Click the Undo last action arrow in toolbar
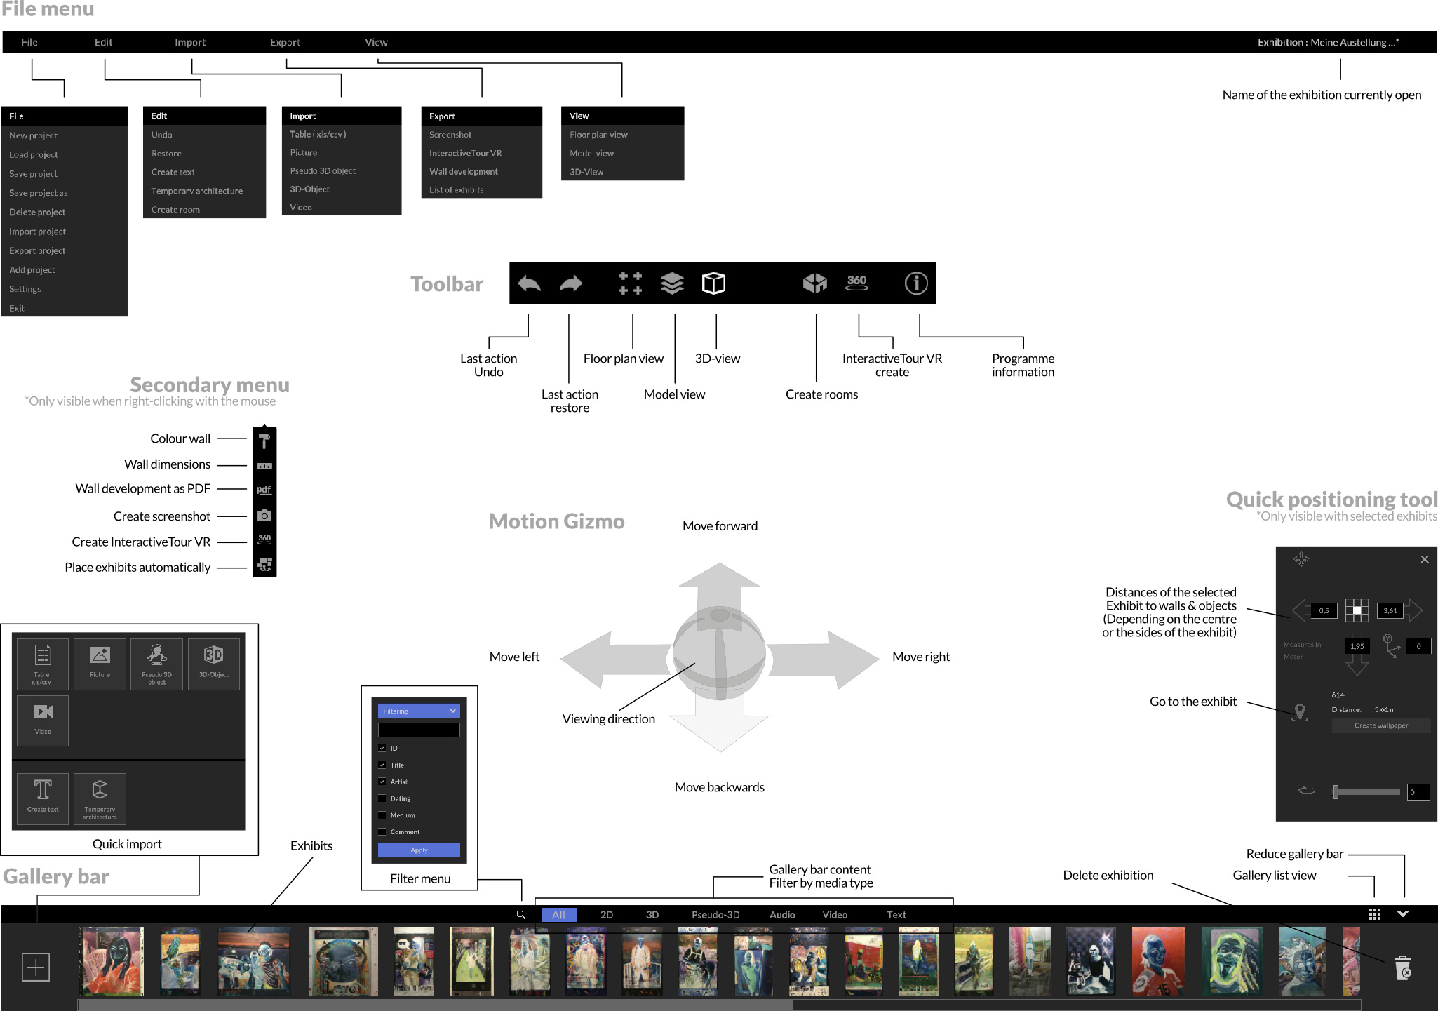1438x1011 pixels. [529, 283]
